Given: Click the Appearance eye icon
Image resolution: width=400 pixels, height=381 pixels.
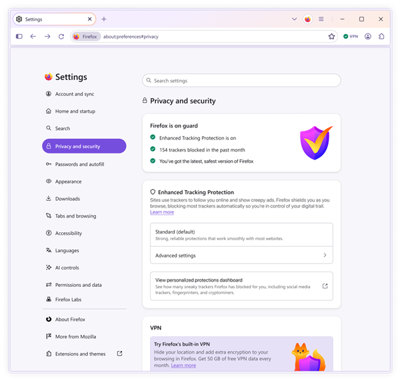Looking at the screenshot, I should [x=49, y=181].
